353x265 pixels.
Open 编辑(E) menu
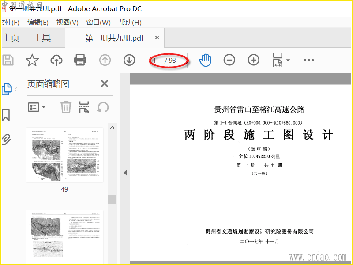coord(38,23)
